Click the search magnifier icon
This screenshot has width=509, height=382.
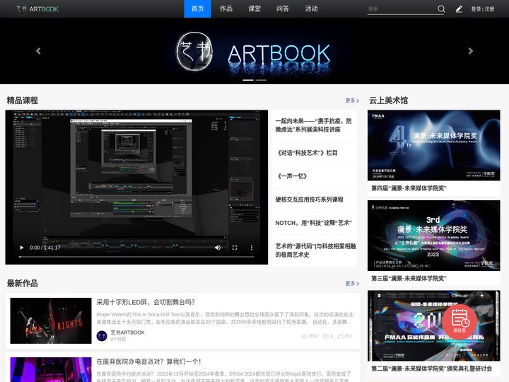tap(441, 8)
